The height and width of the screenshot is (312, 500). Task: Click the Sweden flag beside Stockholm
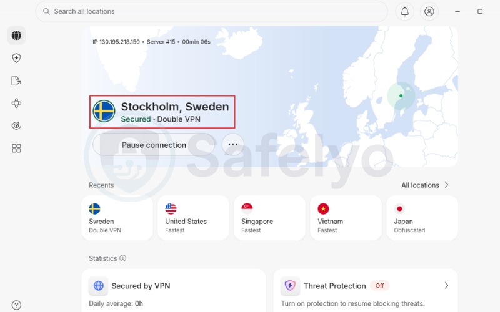104,111
